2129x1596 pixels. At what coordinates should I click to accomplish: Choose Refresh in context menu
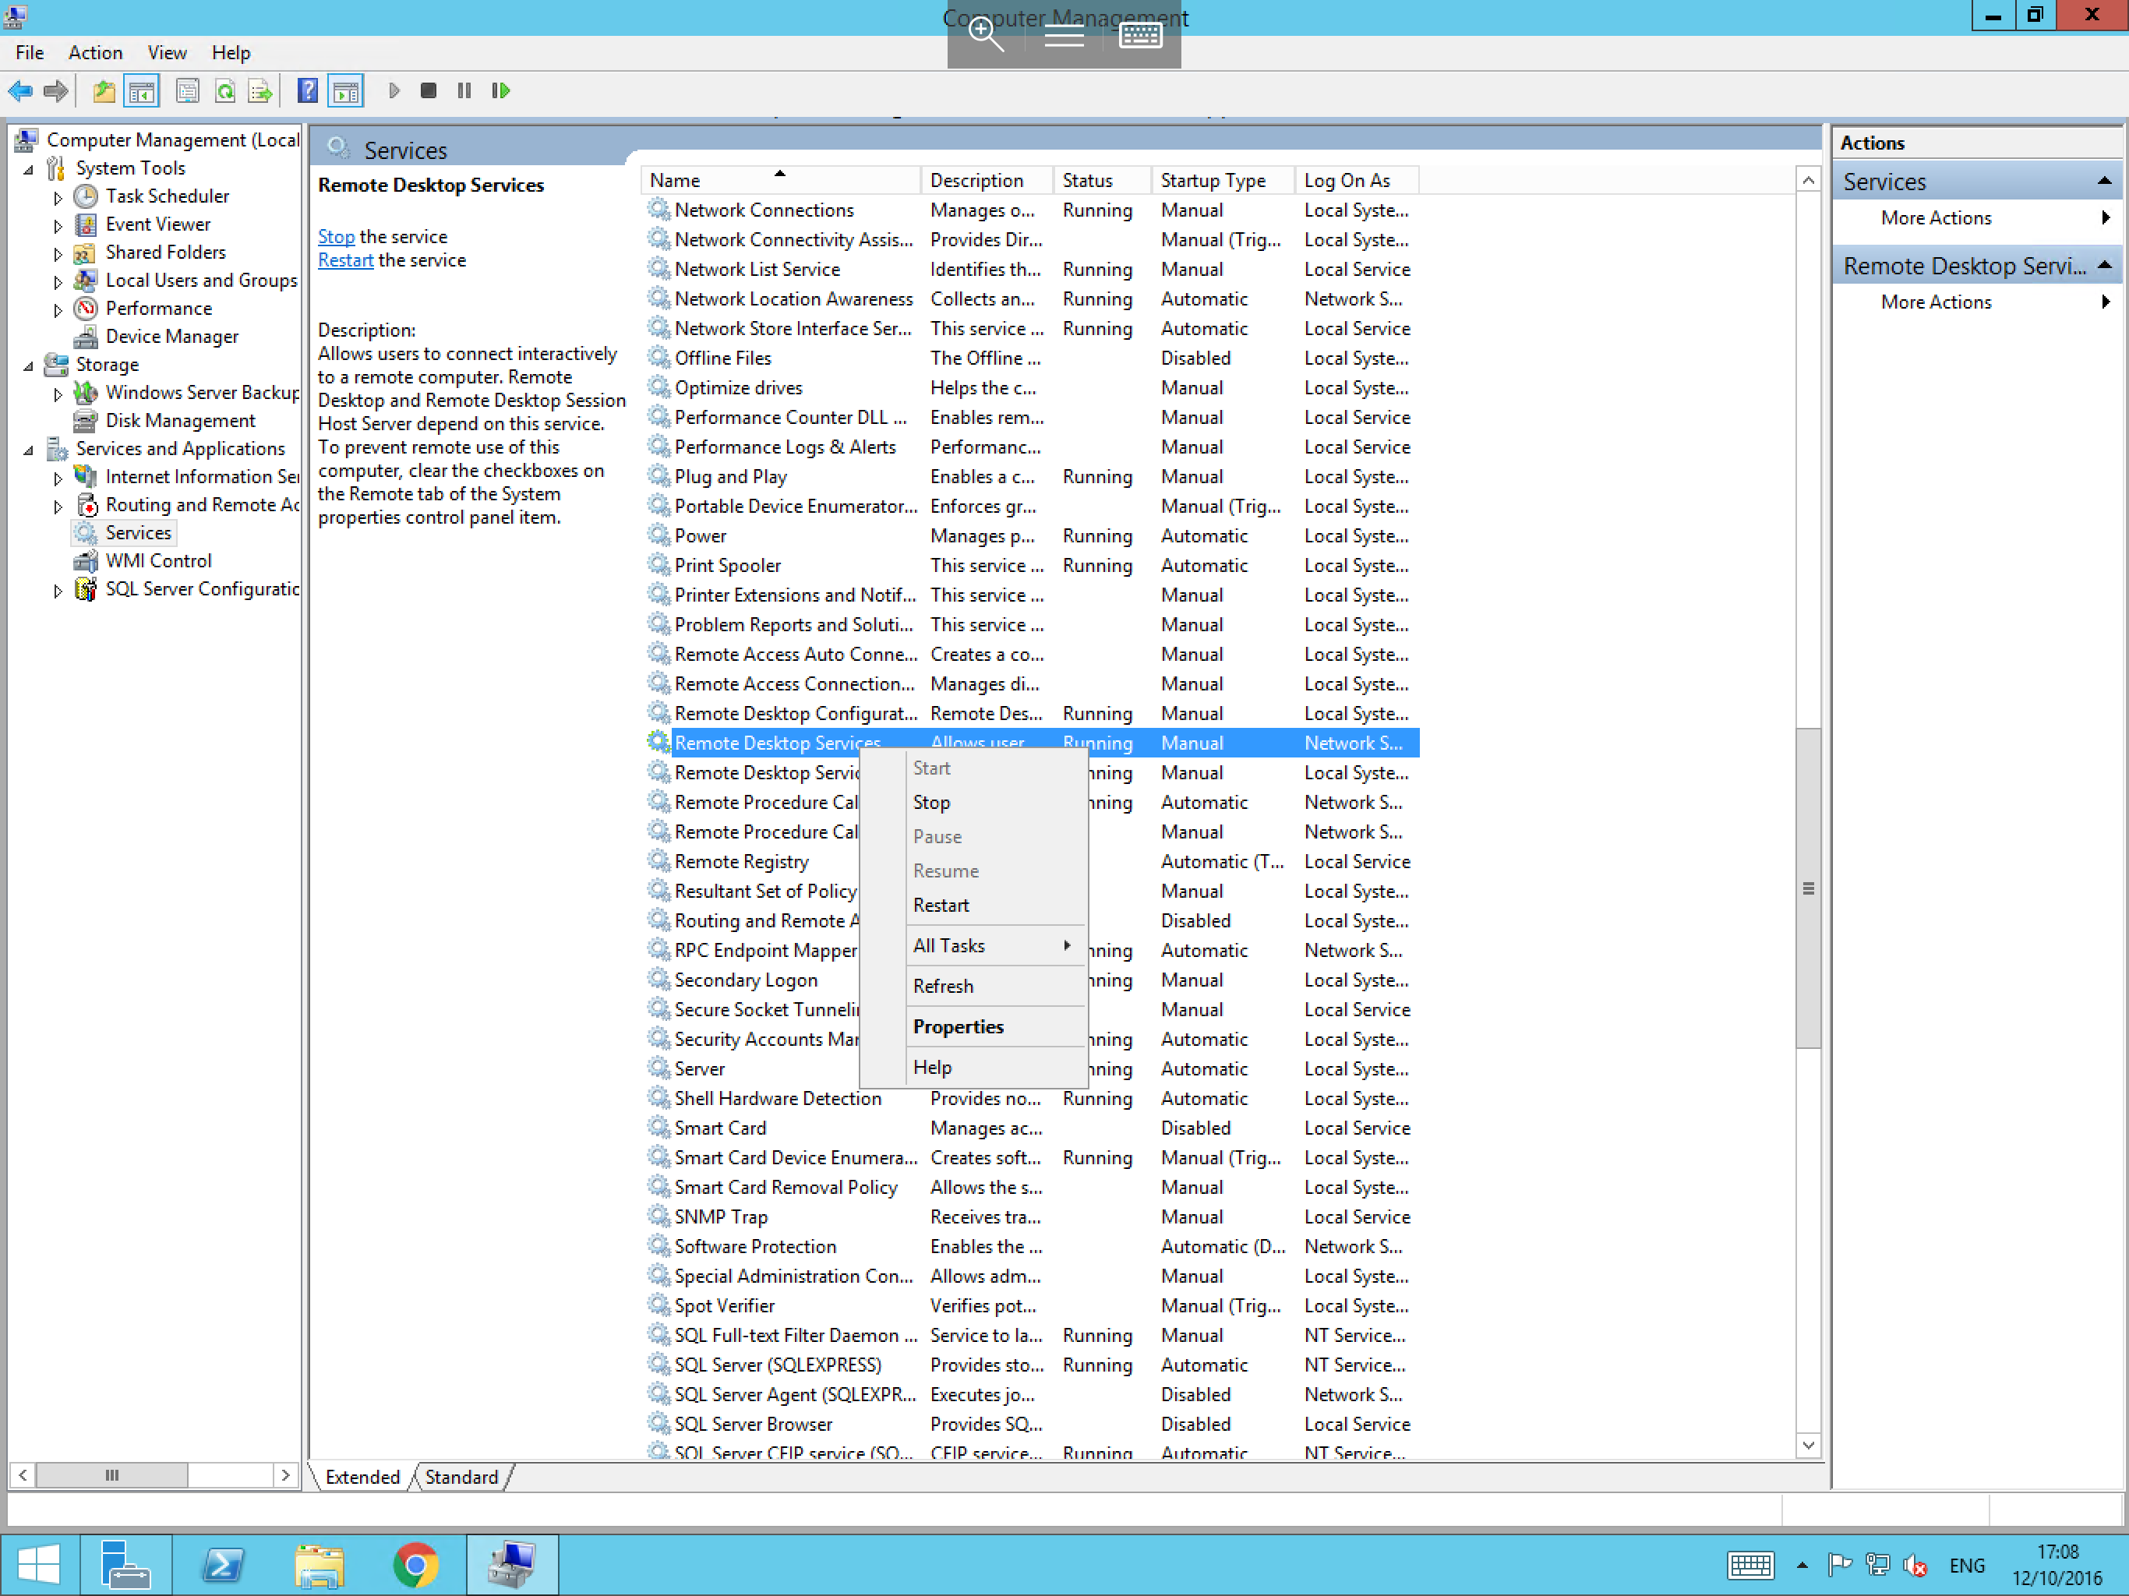995,986
